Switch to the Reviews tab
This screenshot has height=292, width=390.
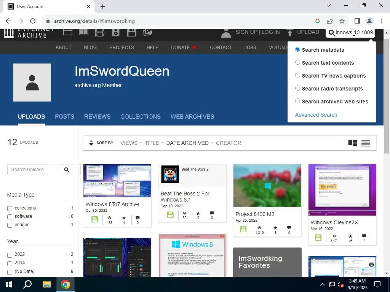tap(97, 116)
